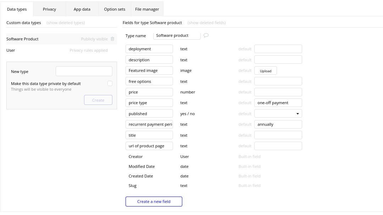
Task: Go to the Option sets tab
Action: point(115,9)
